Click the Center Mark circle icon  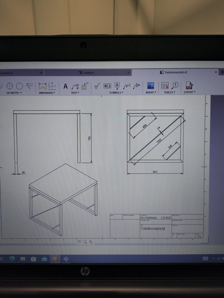[x=10, y=86]
